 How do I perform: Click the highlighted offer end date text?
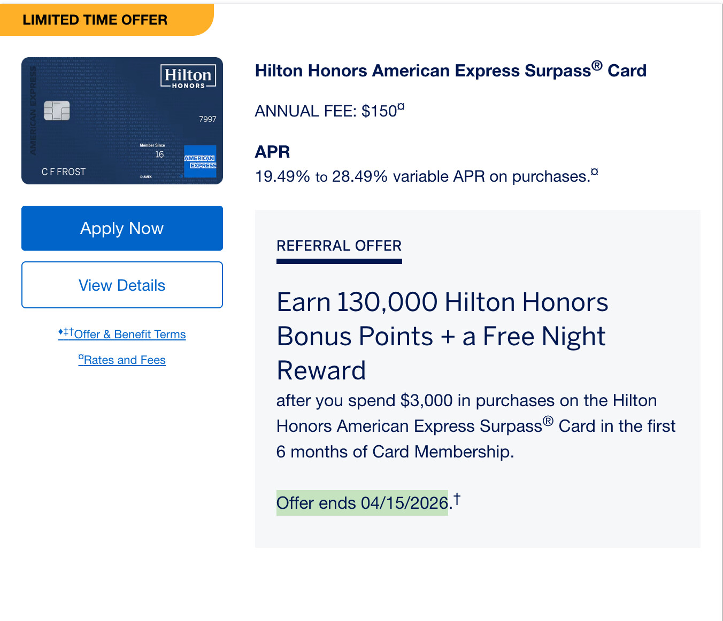[362, 503]
